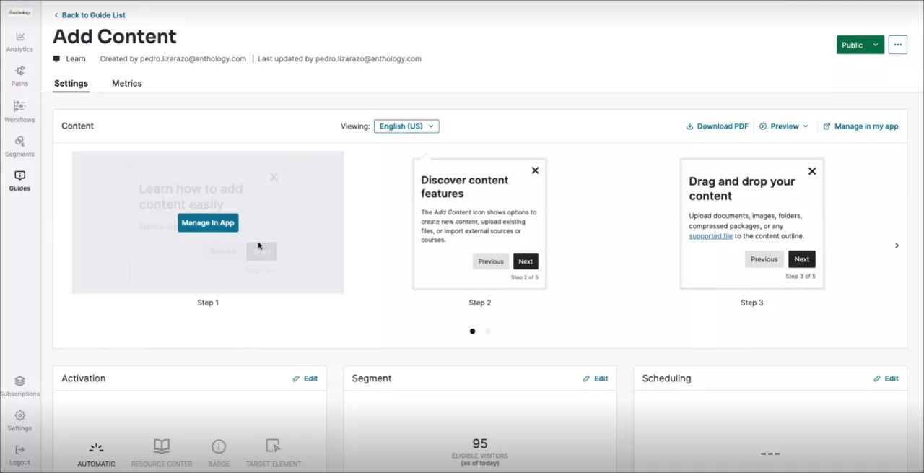924x473 pixels.
Task: Open the English (US) language dropdown
Action: 406,126
